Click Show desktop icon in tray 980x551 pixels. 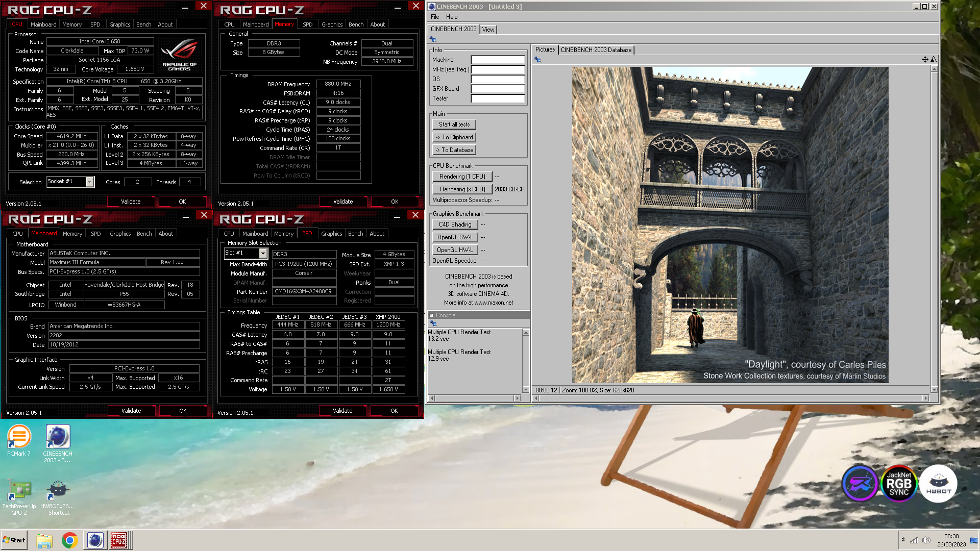974,540
